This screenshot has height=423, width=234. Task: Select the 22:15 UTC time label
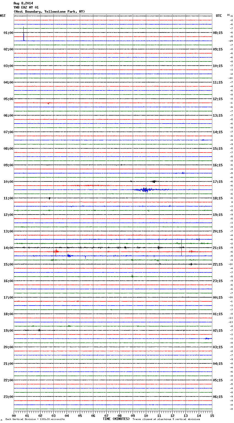tap(218, 264)
